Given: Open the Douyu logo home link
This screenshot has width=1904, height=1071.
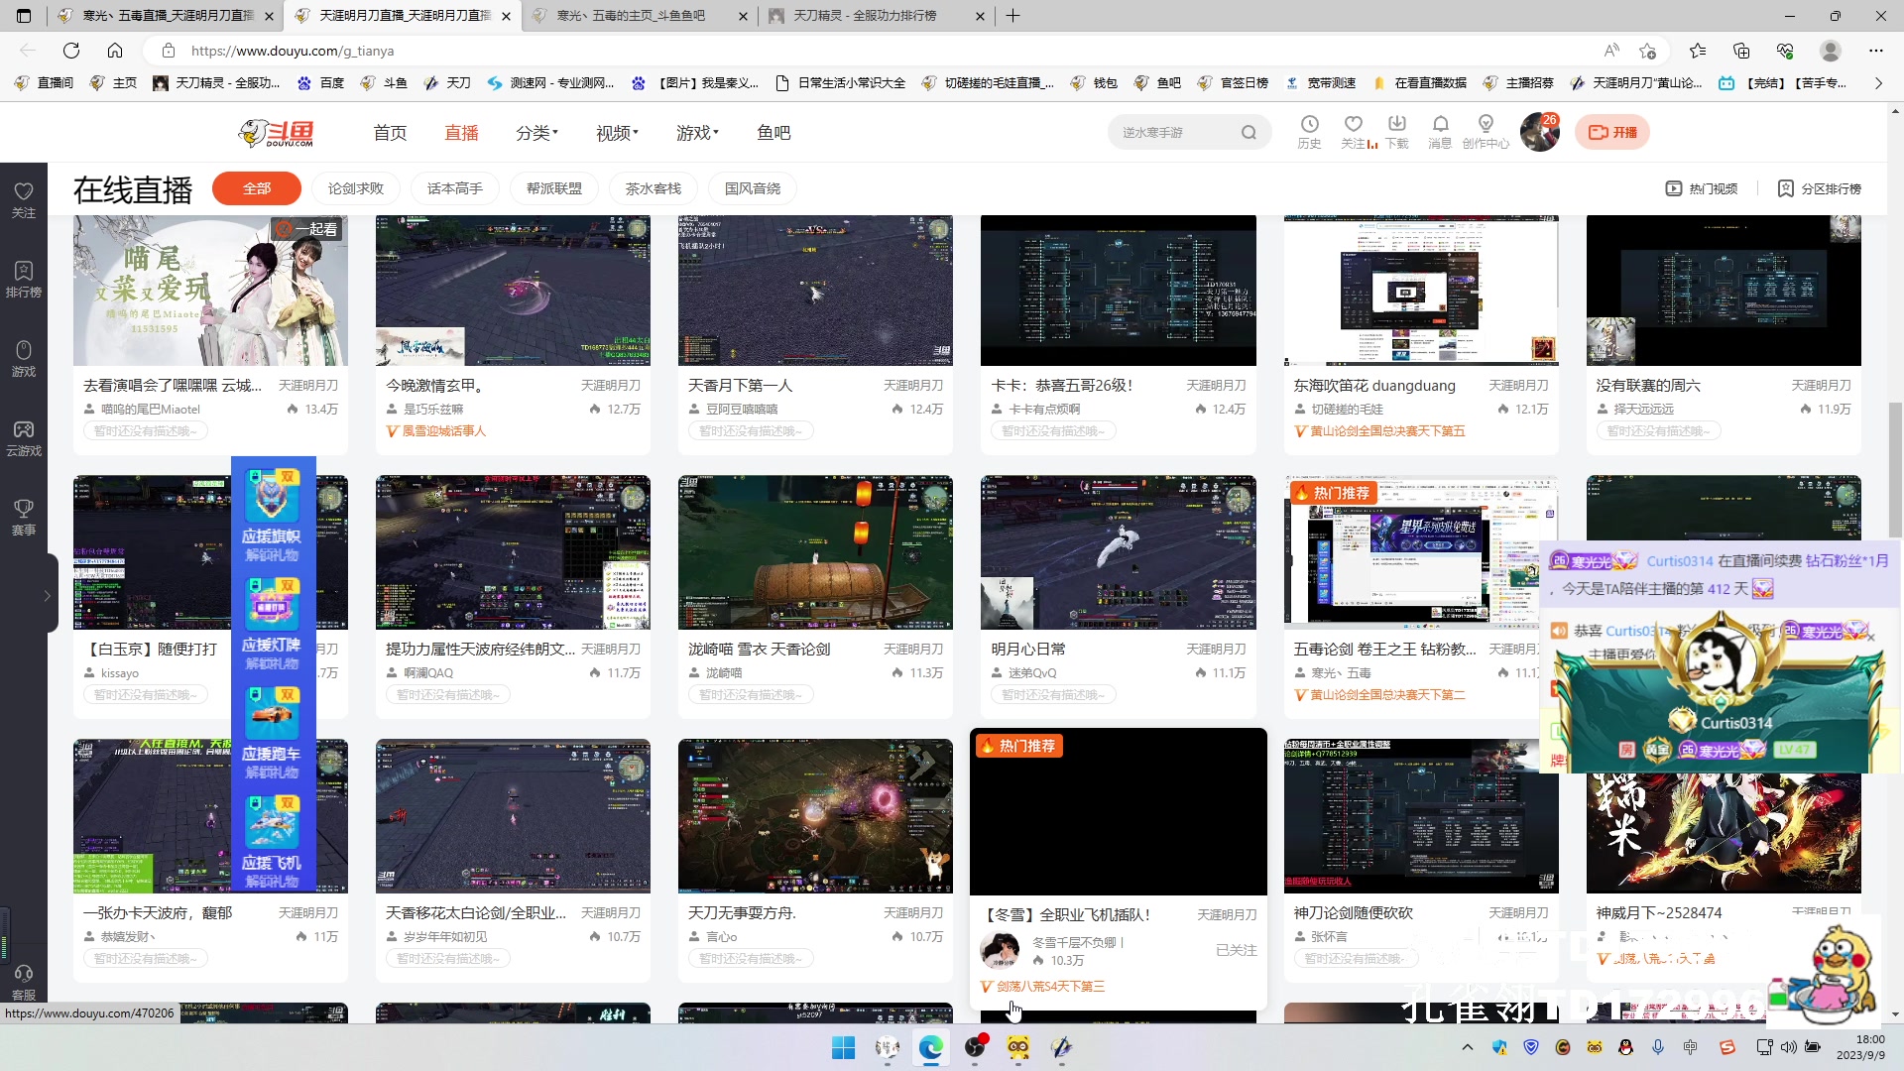Looking at the screenshot, I should point(277,132).
